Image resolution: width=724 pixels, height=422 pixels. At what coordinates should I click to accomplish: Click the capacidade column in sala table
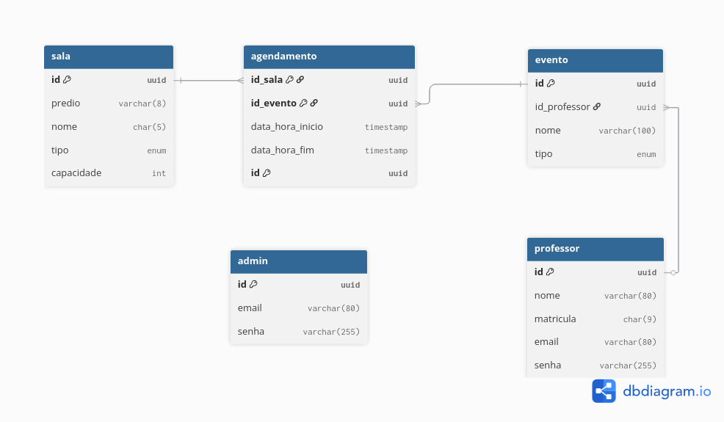click(109, 173)
